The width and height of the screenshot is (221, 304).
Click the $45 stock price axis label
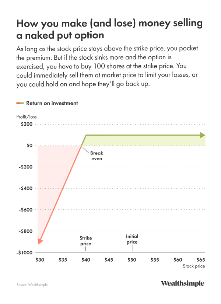point(109,260)
